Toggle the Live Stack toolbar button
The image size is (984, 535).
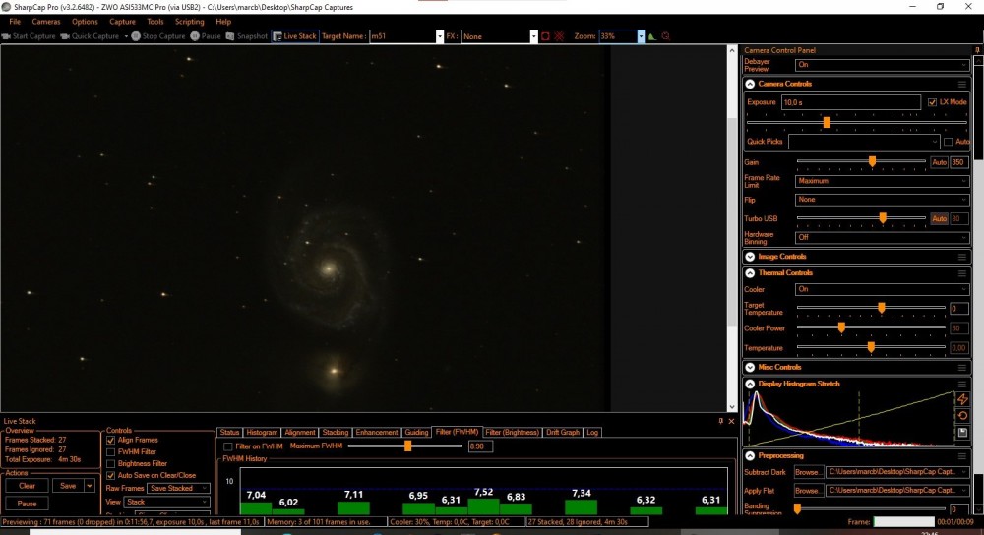(x=295, y=36)
